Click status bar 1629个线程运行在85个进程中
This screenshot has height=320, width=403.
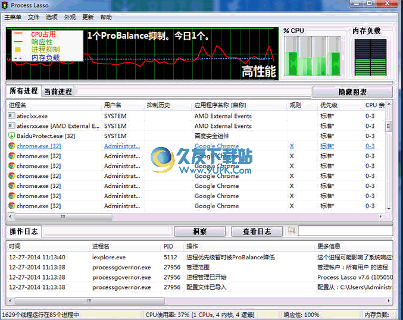(x=40, y=315)
